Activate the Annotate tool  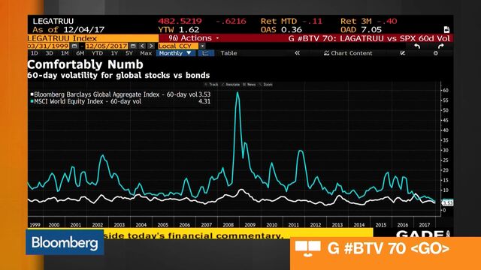[x=231, y=85]
